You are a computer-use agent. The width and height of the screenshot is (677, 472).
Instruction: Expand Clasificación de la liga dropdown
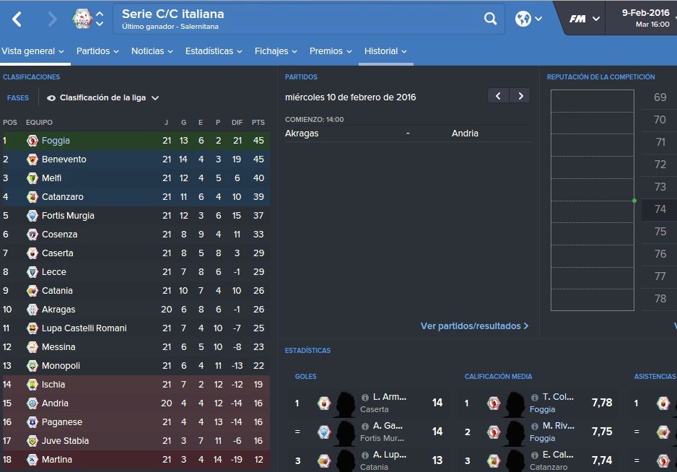tap(155, 98)
